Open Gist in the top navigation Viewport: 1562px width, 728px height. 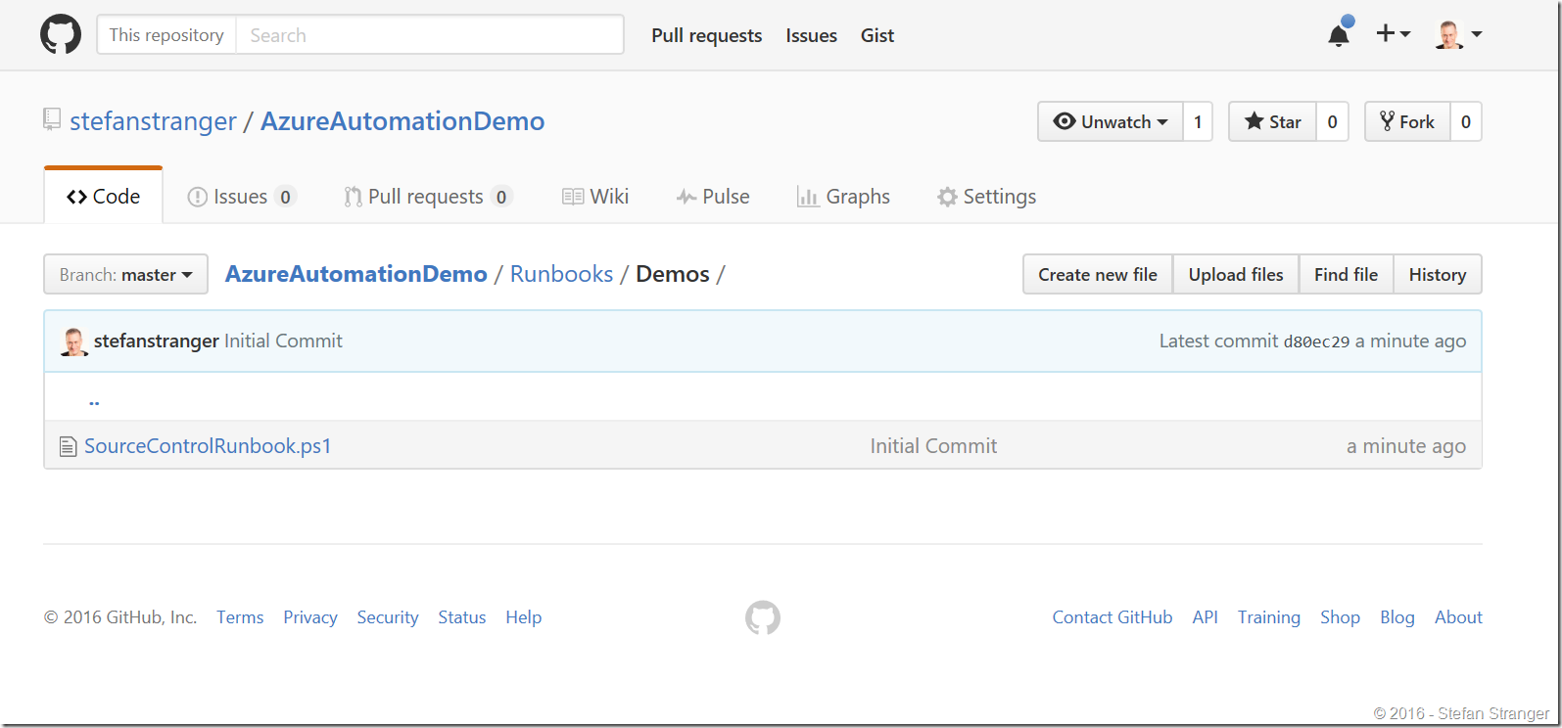877,35
